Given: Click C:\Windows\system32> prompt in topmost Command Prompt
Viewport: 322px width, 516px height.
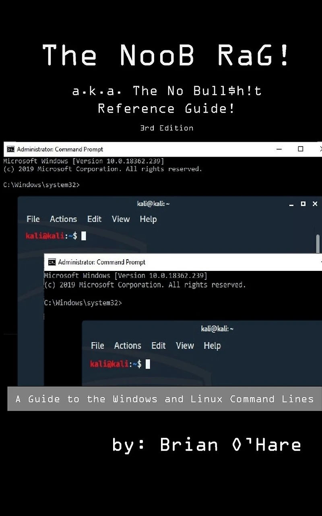Looking at the screenshot, I should tap(41, 185).
